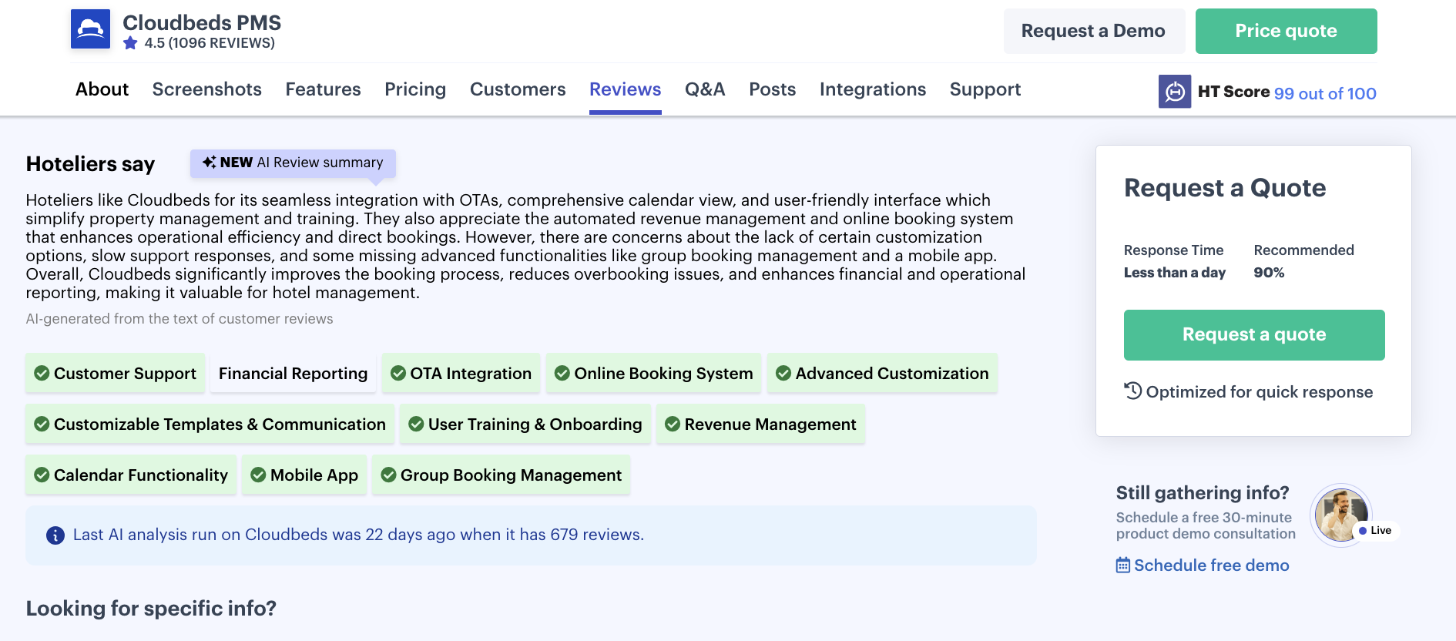Click the AI-generated from customer reviews note
This screenshot has width=1456, height=641.
[179, 319]
